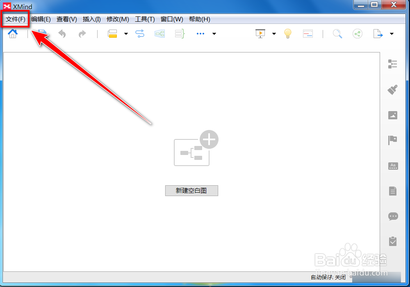Open the 窗口(W) menu
410x287 pixels.
(172, 19)
